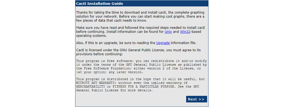Open the Win32 install information link
This screenshot has height=107, width=281.
(185, 32)
